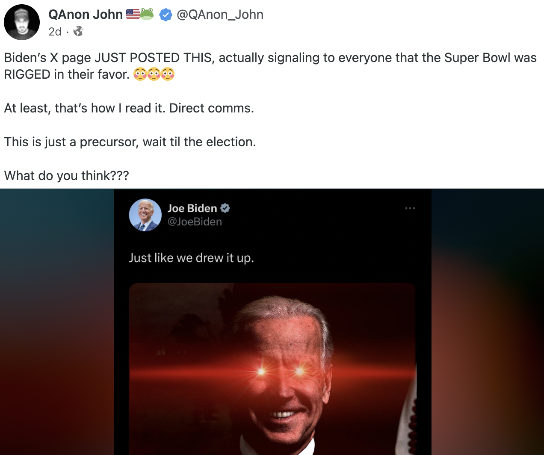Click the @QAnon_John handle
Screen dimensions: 544x455
pyautogui.click(x=220, y=14)
